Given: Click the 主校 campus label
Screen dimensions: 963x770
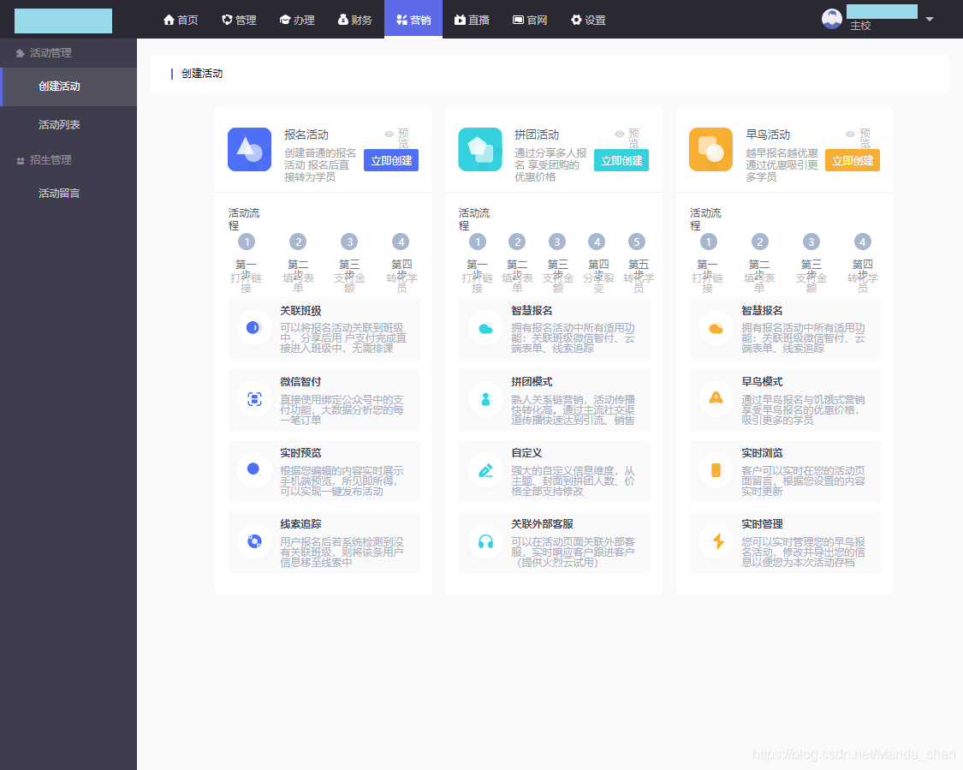Looking at the screenshot, I should pos(860,26).
